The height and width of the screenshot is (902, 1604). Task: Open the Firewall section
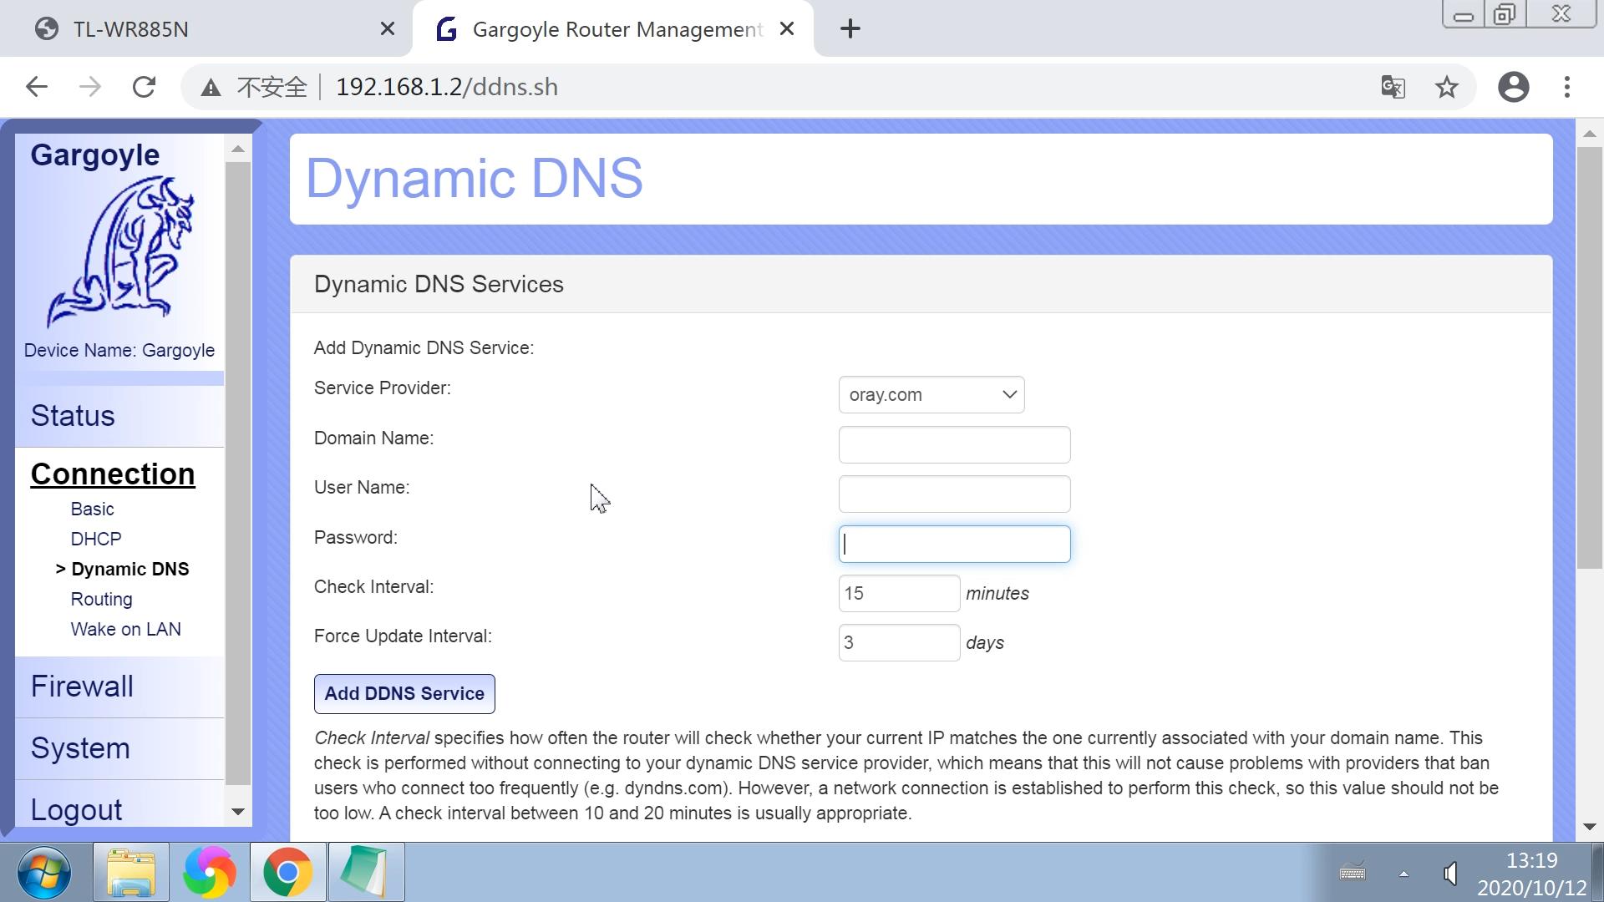tap(83, 687)
